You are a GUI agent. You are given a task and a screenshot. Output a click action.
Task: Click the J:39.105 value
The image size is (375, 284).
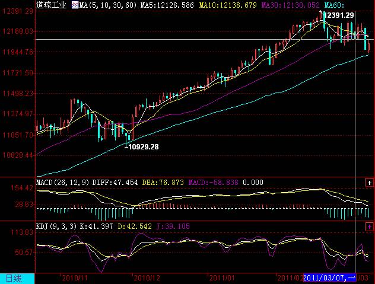(x=173, y=226)
